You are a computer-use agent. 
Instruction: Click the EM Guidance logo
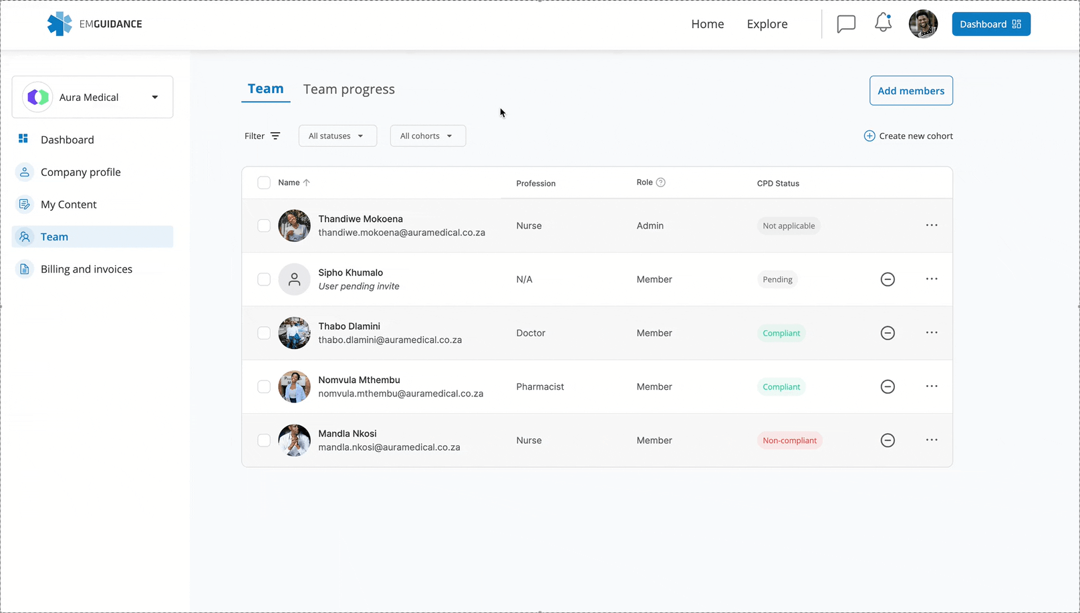94,24
